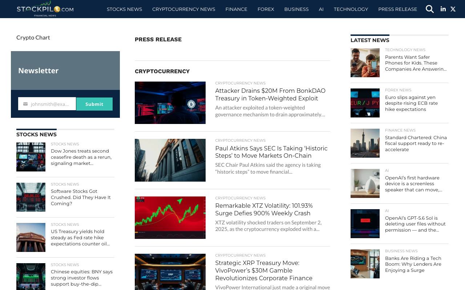Open Press Release in the navigation bar
Viewport: 465px width, 290px height.
pyautogui.click(x=397, y=9)
